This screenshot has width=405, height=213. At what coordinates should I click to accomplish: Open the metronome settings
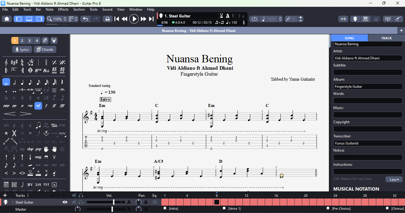coord(228,16)
